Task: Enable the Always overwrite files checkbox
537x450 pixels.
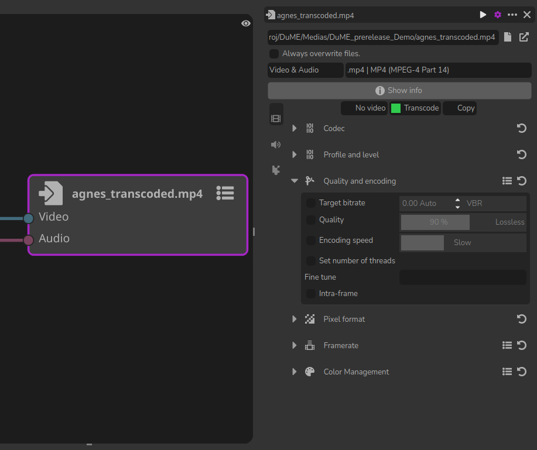Action: coord(274,54)
